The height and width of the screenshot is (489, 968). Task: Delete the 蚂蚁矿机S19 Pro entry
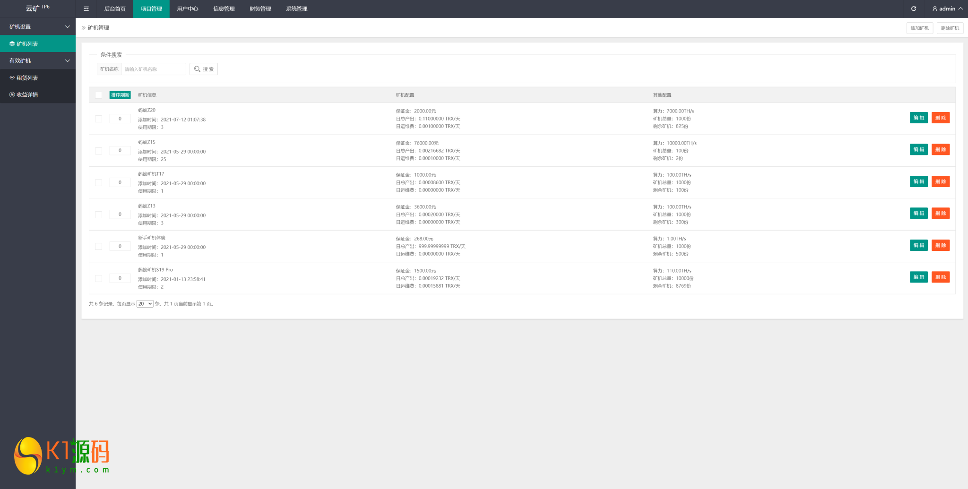[941, 277]
